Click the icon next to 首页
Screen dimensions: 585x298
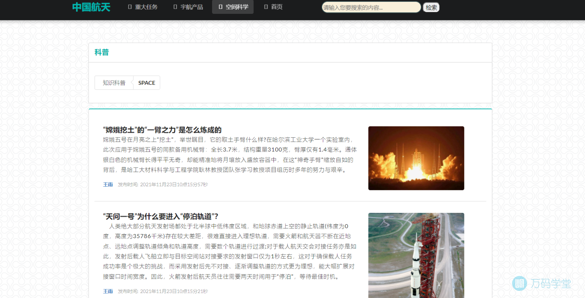coord(266,7)
